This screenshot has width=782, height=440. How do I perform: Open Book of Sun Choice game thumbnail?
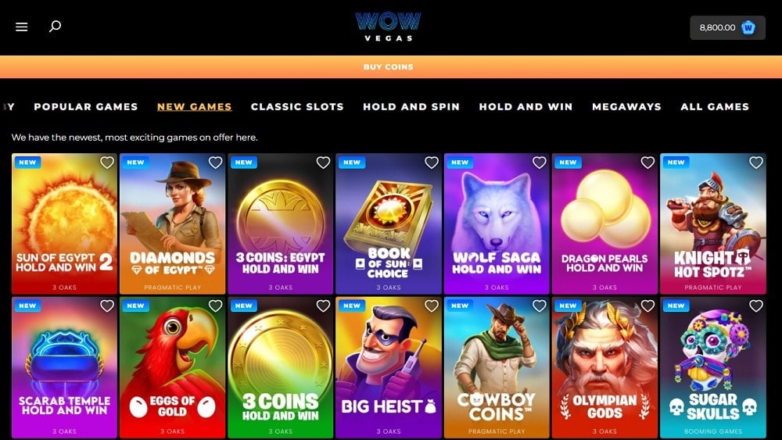point(389,224)
